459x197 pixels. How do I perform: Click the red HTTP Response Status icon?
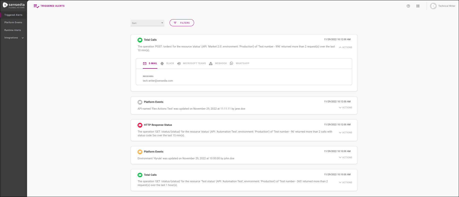(x=140, y=125)
